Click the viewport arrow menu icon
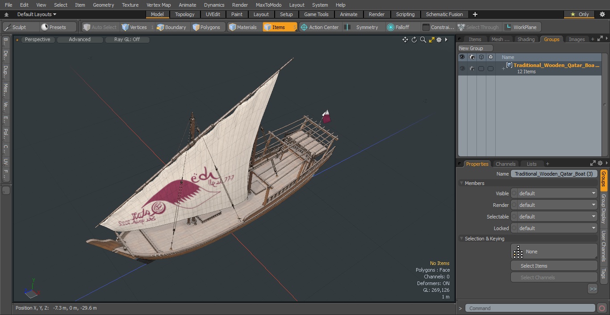Screen dimensions: 610x315 [x=446, y=40]
